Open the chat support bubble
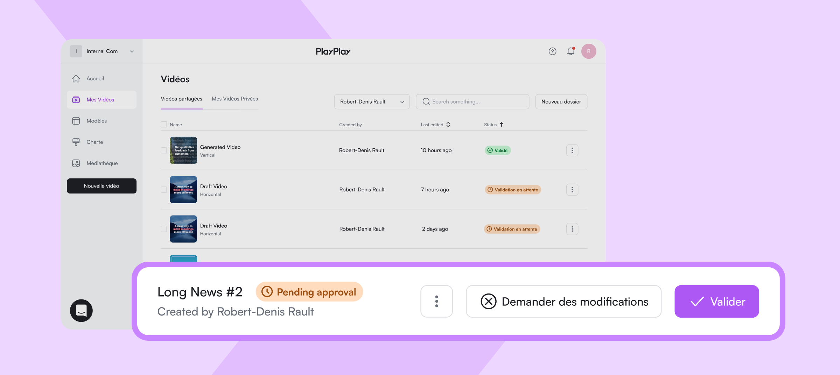Image resolution: width=840 pixels, height=375 pixels. click(x=81, y=310)
